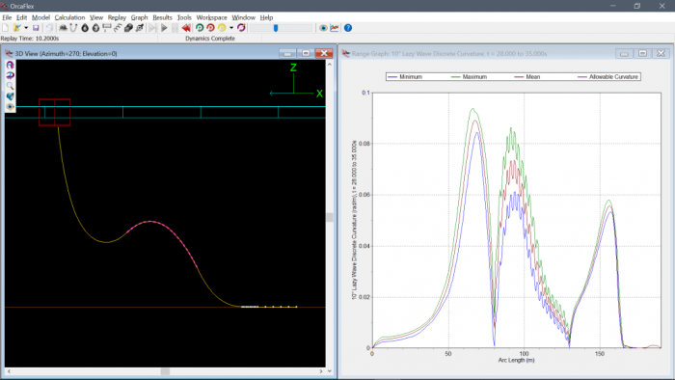The width and height of the screenshot is (675, 380).
Task: Open help via blue question mark icon
Action: [x=348, y=28]
